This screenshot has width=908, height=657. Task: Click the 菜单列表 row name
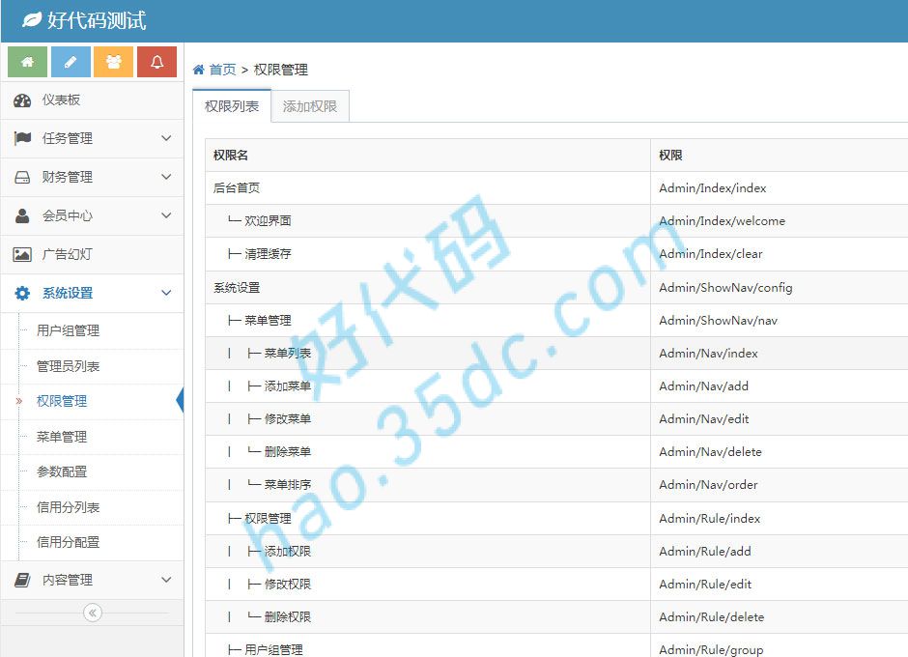287,353
